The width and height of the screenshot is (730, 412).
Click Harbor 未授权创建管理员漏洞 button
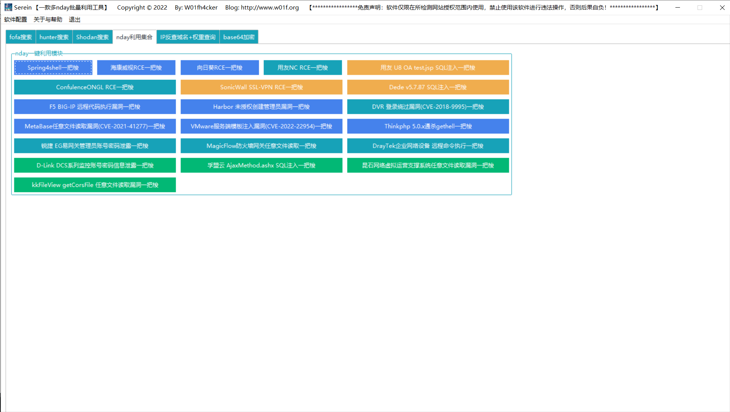coord(262,107)
